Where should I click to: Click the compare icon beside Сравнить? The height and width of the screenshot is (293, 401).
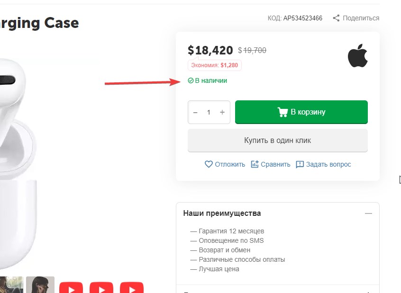point(255,164)
